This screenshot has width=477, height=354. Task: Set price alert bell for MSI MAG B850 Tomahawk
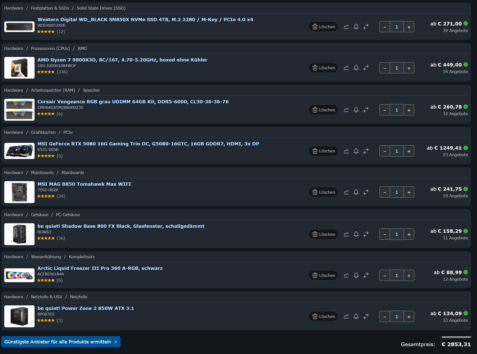pyautogui.click(x=356, y=192)
